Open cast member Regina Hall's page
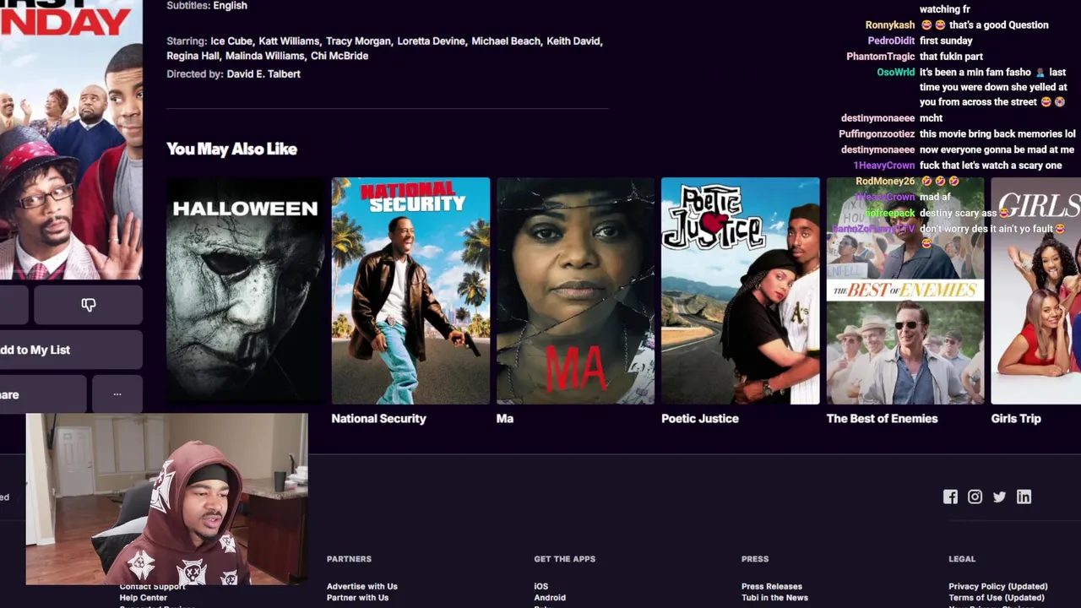The width and height of the screenshot is (1081, 608). pyautogui.click(x=193, y=56)
